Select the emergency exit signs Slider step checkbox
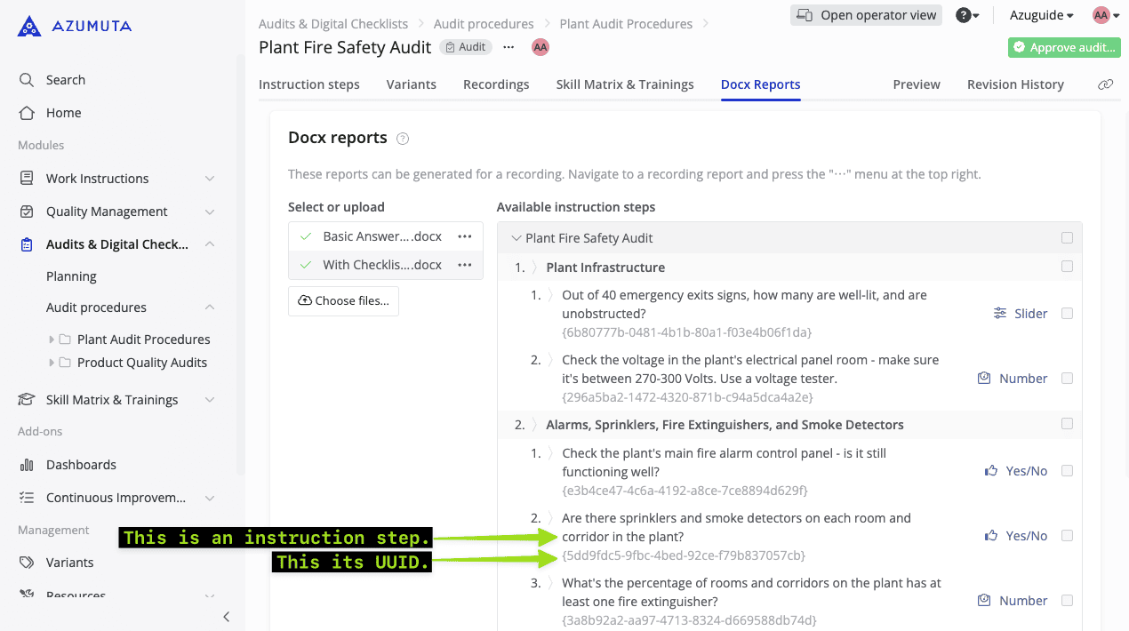 coord(1067,314)
